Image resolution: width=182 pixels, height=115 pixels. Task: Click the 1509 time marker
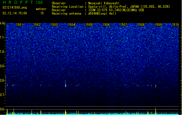[158, 25]
